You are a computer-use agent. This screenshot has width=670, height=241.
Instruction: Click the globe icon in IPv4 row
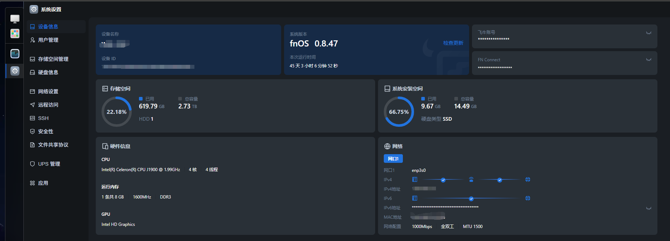528,179
